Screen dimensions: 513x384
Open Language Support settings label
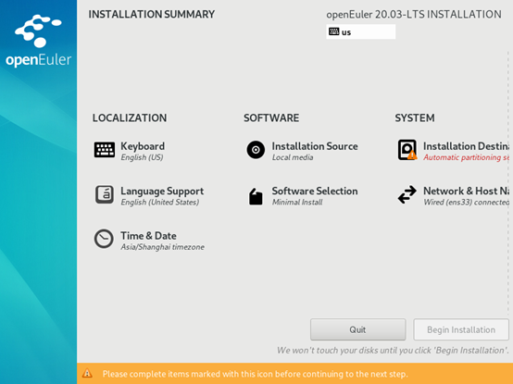click(x=162, y=191)
